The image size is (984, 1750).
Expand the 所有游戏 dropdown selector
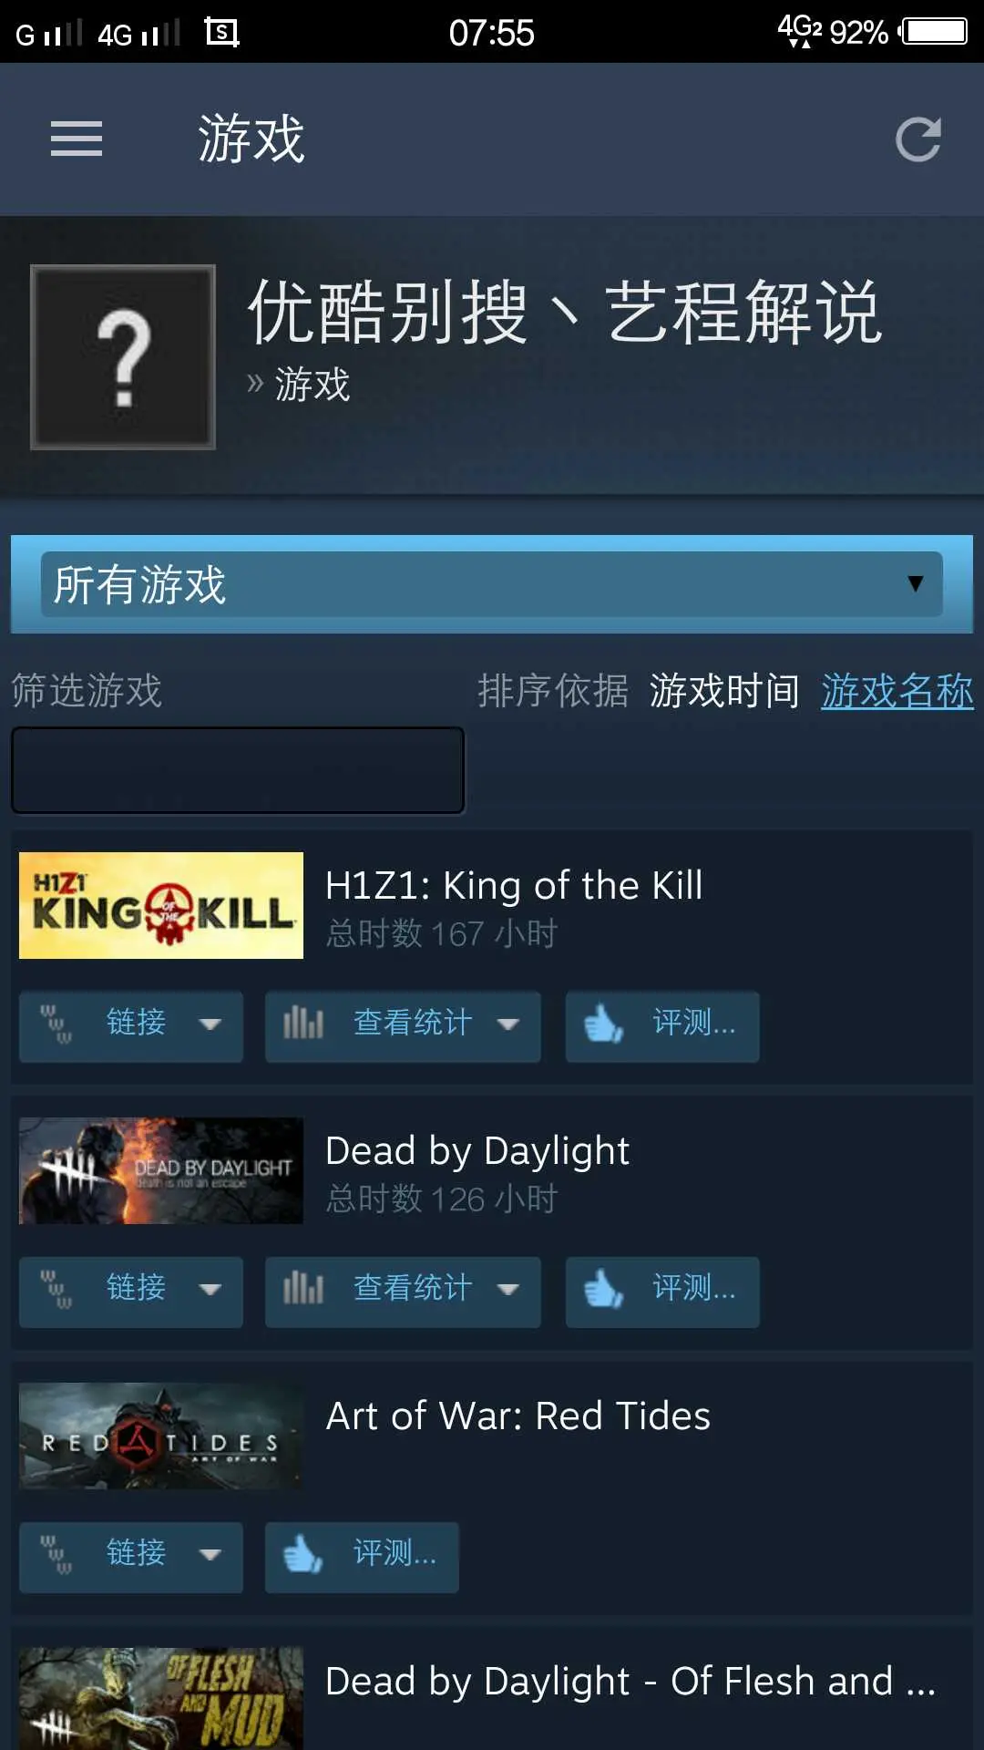pyautogui.click(x=492, y=584)
